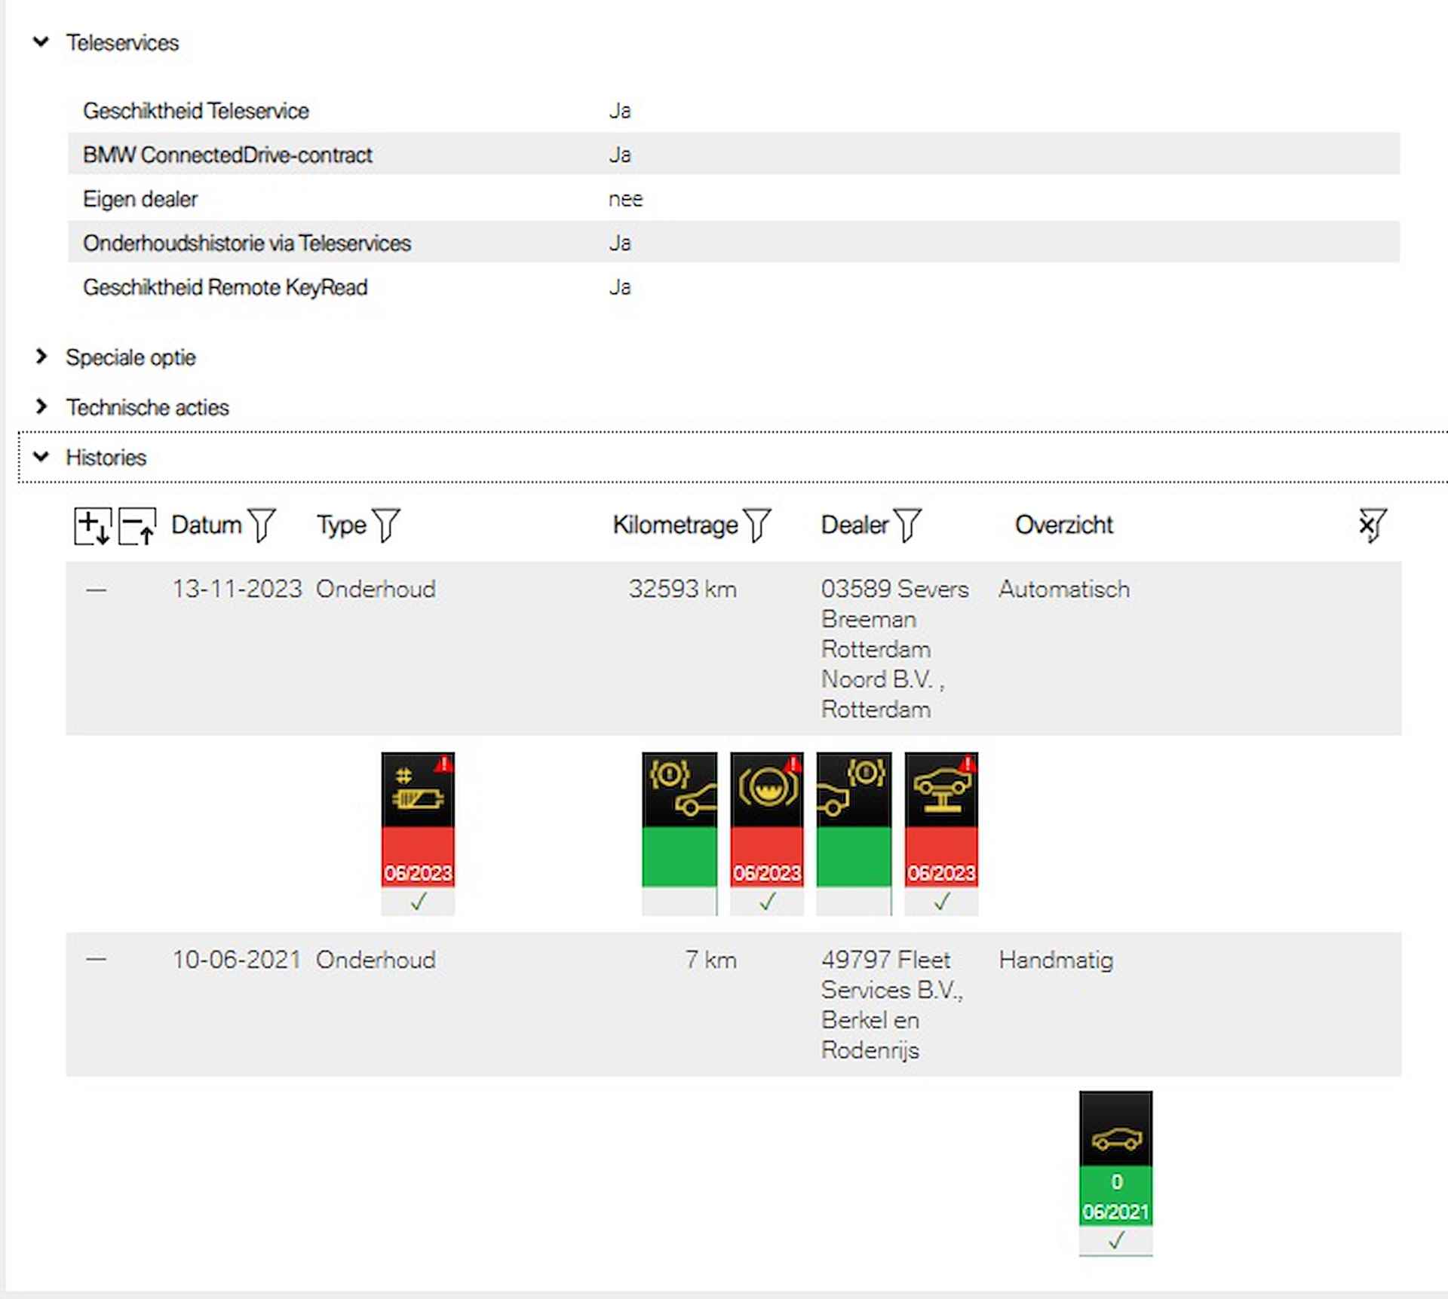Click the Automatisch overview value
1448x1299 pixels.
tap(1064, 589)
